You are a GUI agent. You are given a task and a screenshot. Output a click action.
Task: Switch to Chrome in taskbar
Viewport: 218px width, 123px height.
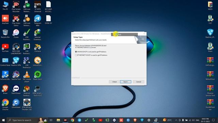72,120
